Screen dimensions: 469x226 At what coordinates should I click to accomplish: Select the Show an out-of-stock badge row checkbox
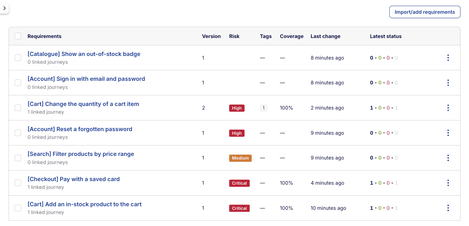pos(18,58)
